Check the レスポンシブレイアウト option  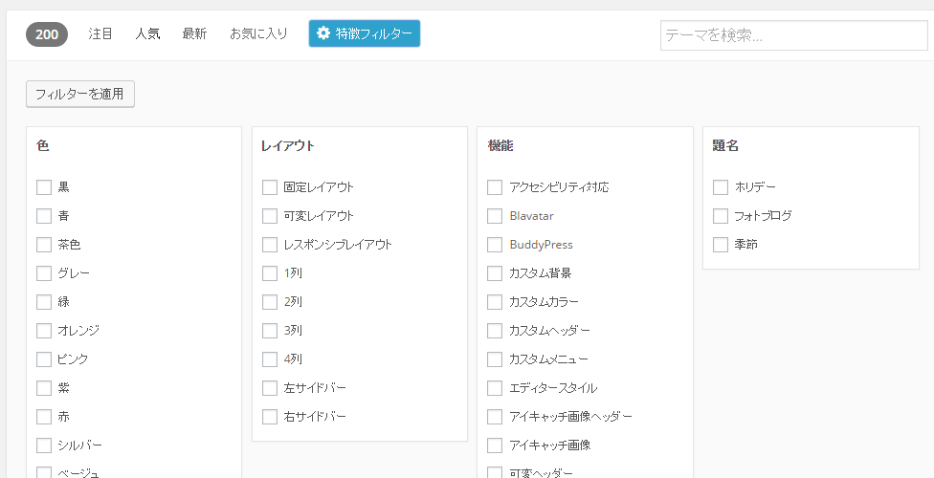pos(270,245)
